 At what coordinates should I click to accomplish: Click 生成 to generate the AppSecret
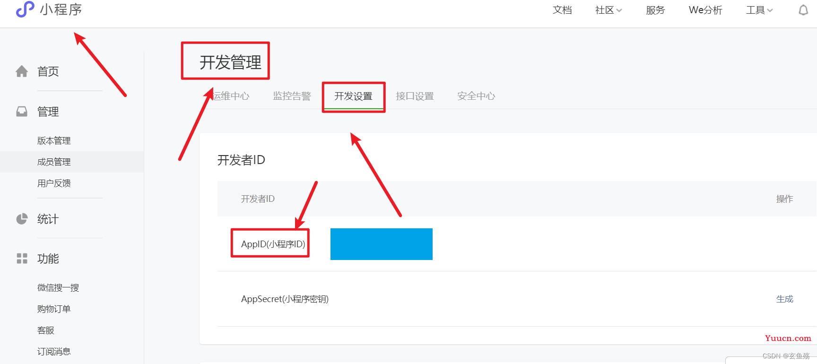tap(785, 299)
